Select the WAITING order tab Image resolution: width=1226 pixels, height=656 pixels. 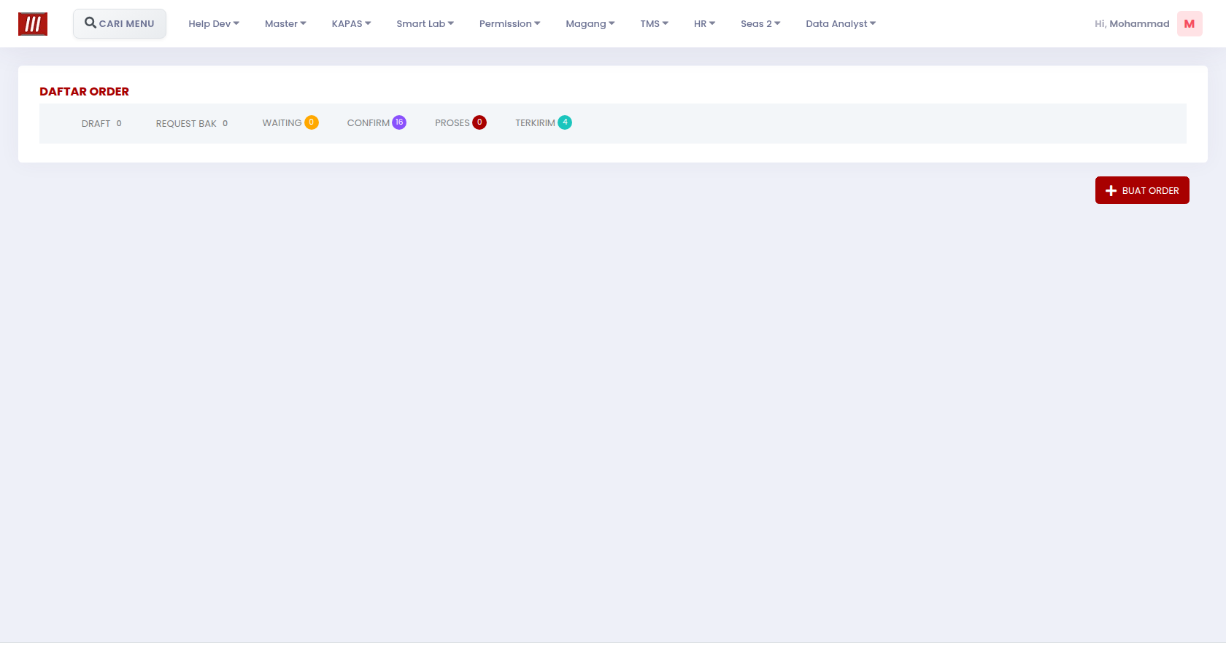(290, 123)
